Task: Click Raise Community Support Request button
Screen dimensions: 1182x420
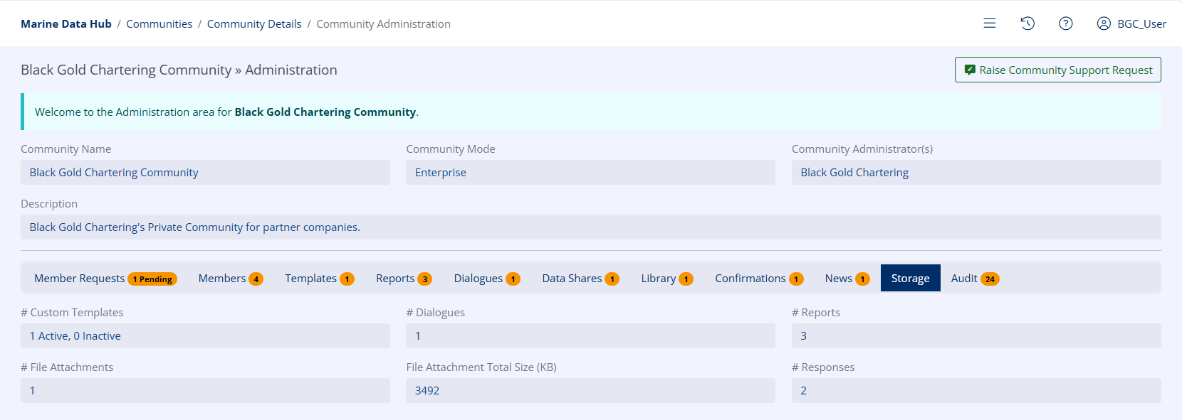Action: [x=1057, y=70]
